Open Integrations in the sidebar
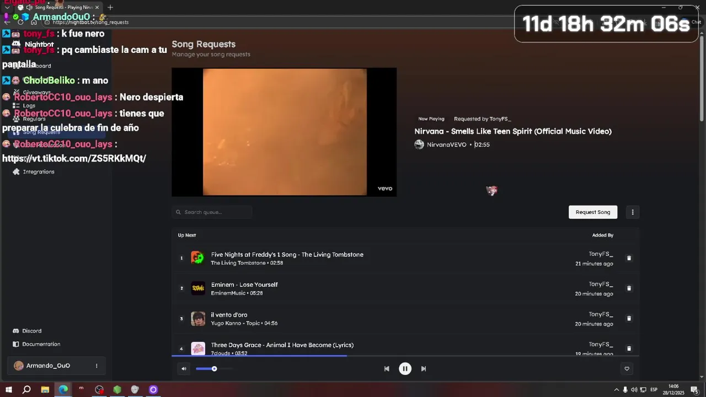Viewport: 706px width, 397px height. (39, 172)
